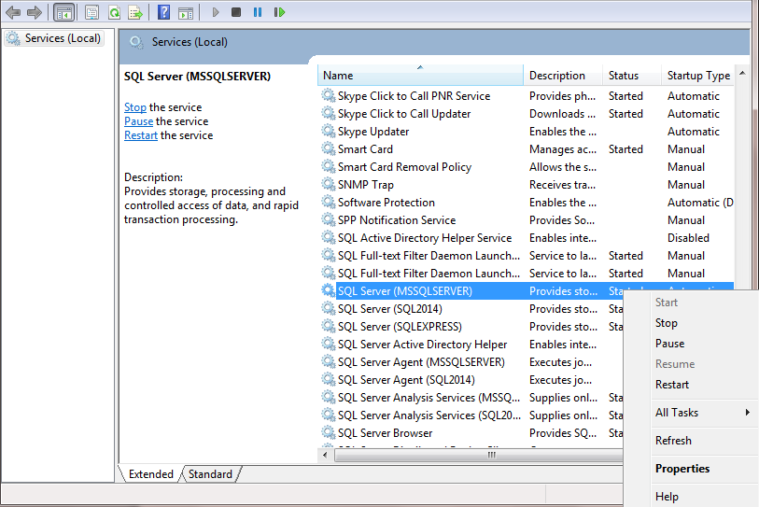This screenshot has width=759, height=507.
Task: Click the Start Service play icon
Action: (216, 12)
